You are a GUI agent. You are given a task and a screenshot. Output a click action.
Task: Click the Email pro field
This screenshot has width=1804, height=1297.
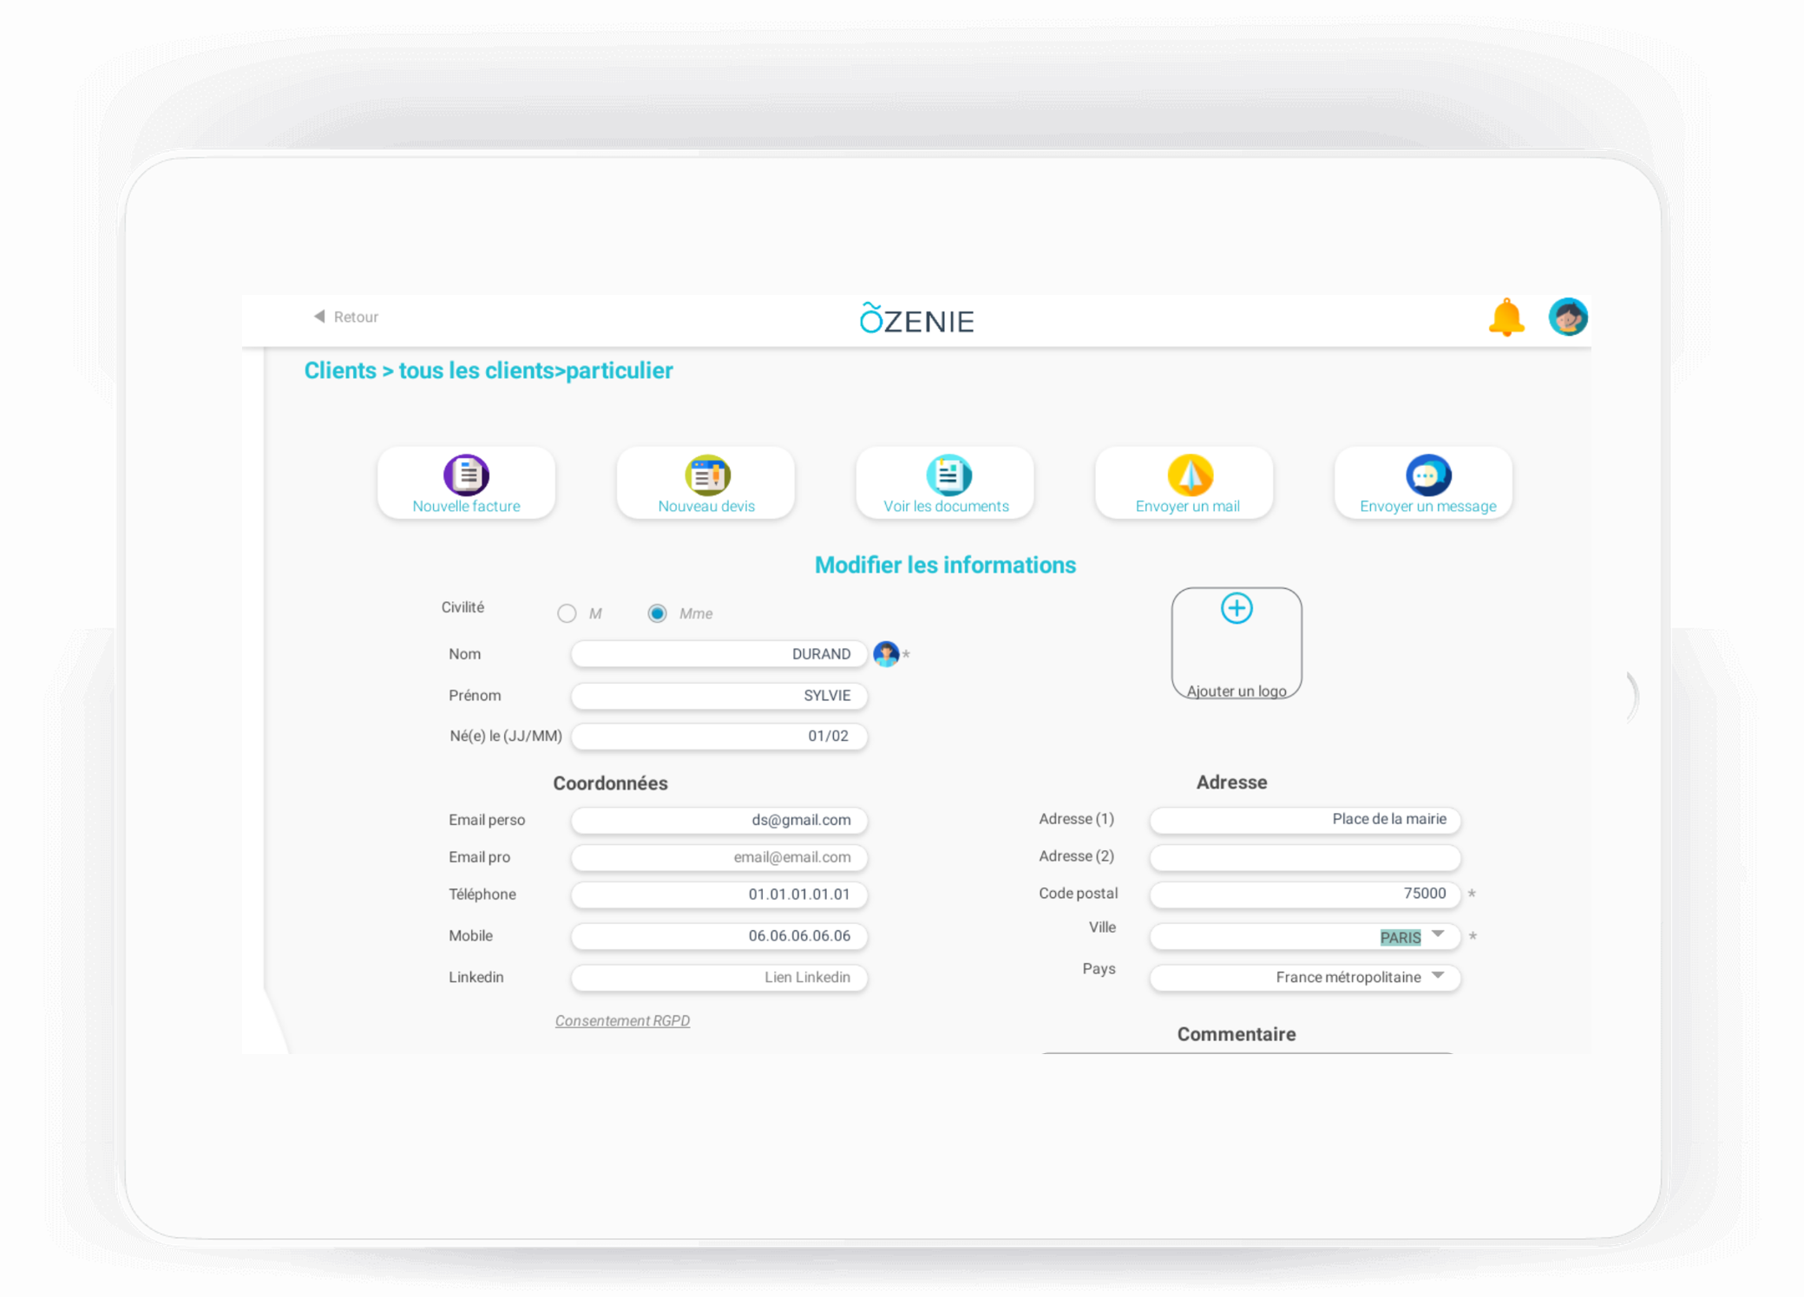tap(718, 857)
